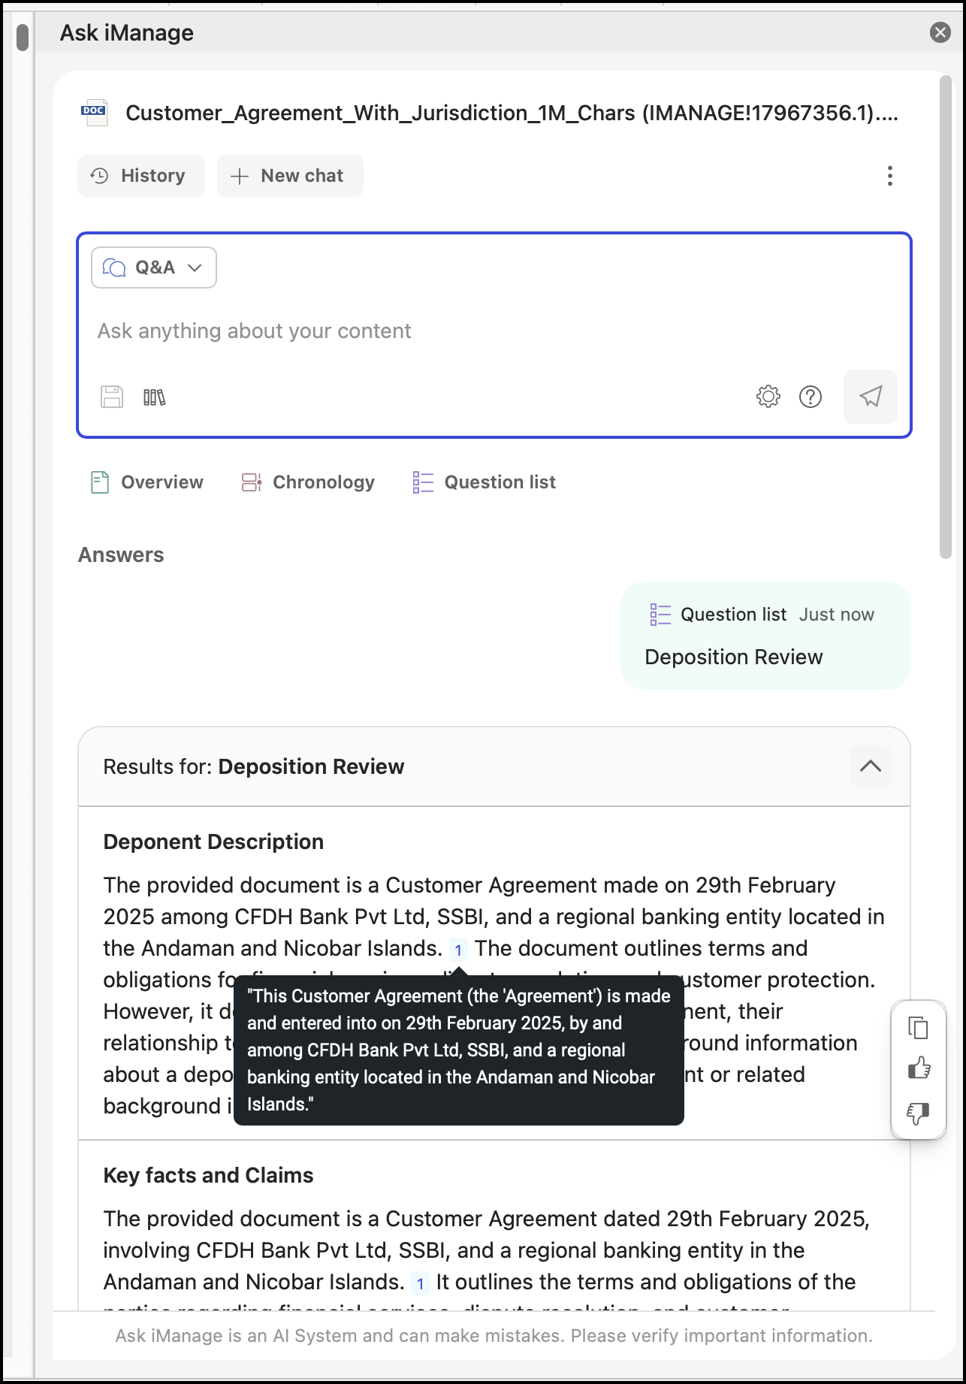Send the question with paper plane icon

pos(870,397)
